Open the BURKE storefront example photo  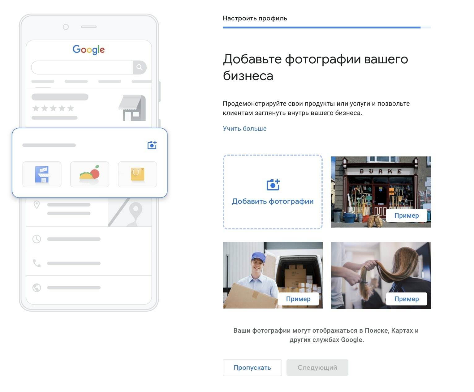(381, 192)
